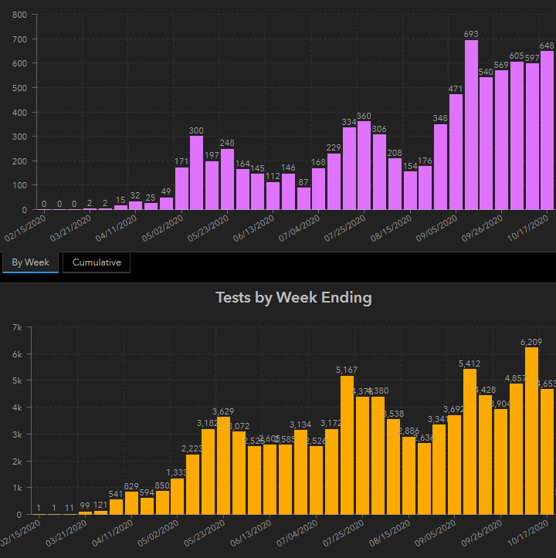Select the purple bar showing 248
The image size is (556, 558).
click(x=227, y=179)
